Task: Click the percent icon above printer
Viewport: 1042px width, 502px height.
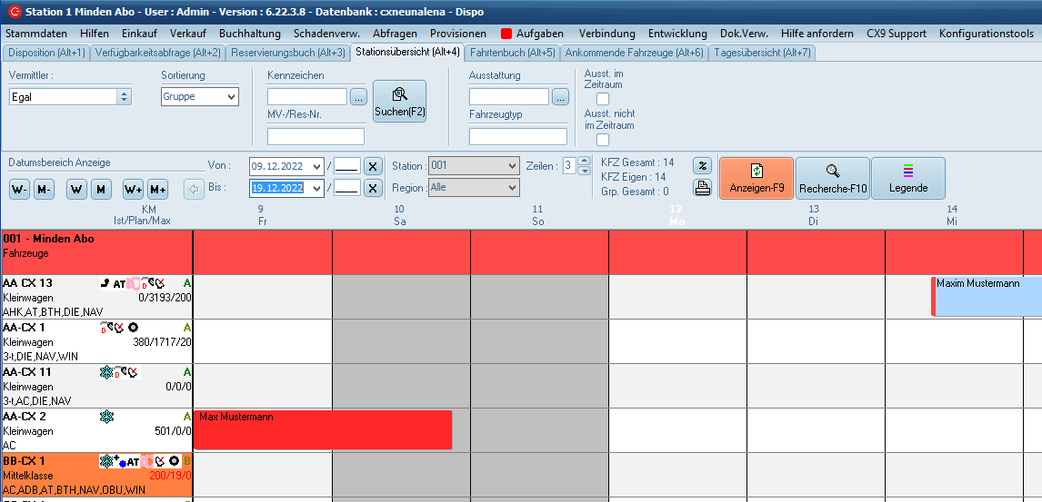Action: click(702, 166)
